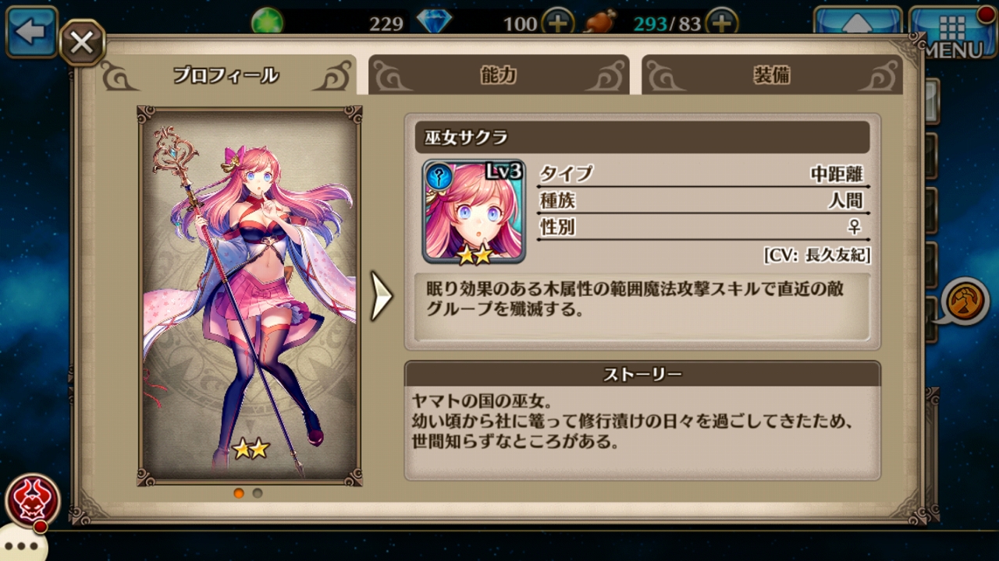Viewport: 999px width, 561px height.
Task: Click the back arrow button
Action: 32,32
